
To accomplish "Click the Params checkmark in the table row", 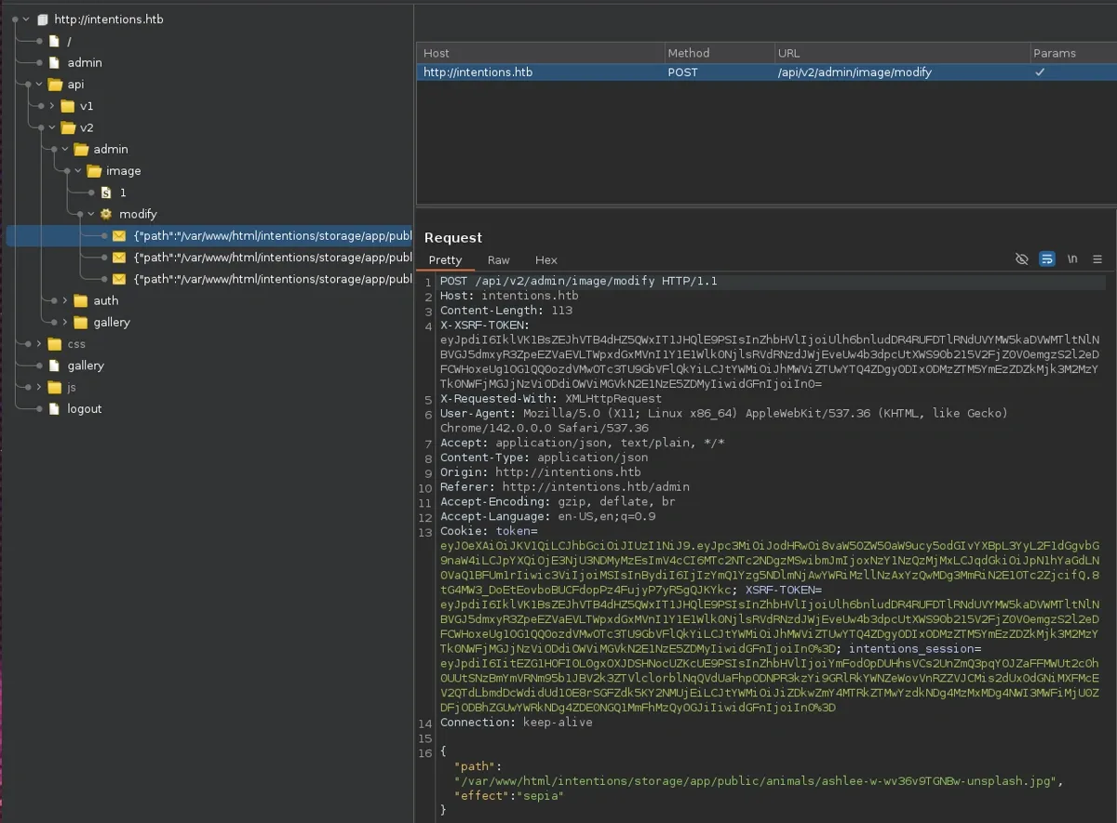I will pyautogui.click(x=1041, y=72).
